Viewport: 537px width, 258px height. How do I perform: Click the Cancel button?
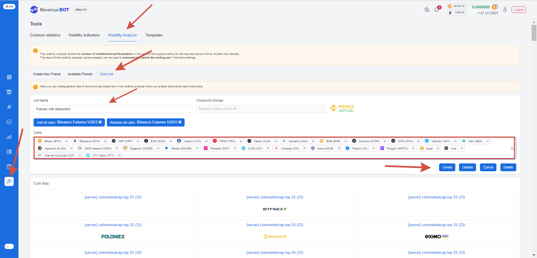point(488,167)
